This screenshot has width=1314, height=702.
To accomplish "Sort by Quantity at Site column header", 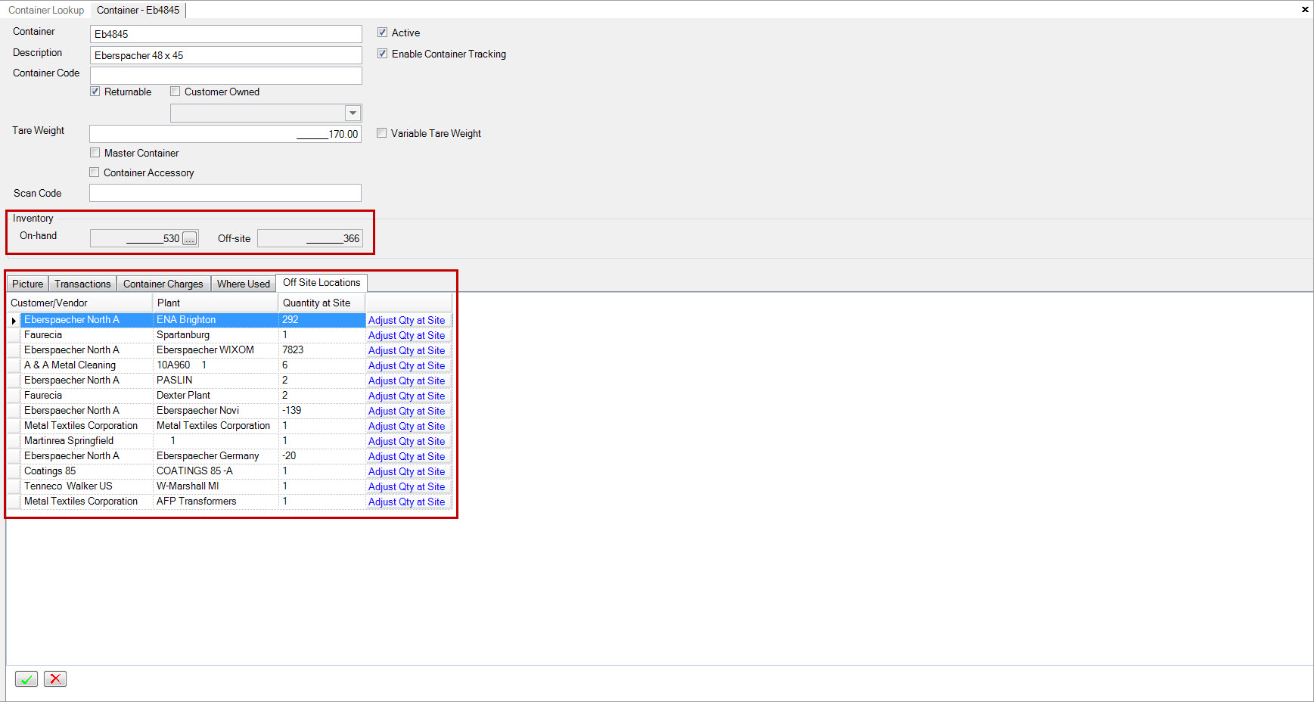I will (322, 303).
